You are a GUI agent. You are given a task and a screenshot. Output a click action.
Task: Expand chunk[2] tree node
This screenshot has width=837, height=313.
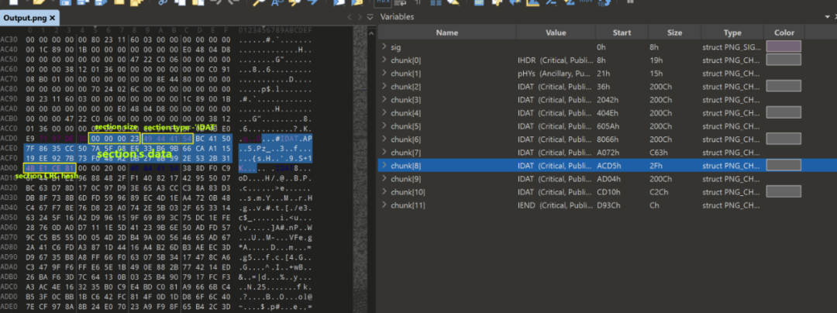(x=384, y=86)
